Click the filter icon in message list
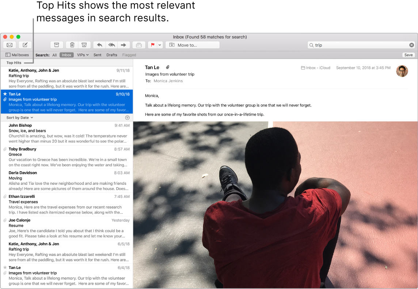Image resolution: width=418 pixels, height=289 pixels. (128, 117)
